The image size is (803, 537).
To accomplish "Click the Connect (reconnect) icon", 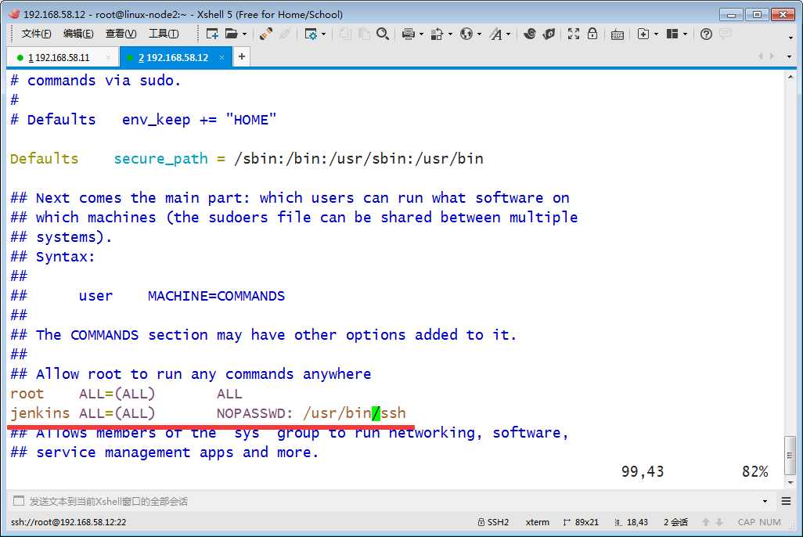I will click(x=266, y=34).
